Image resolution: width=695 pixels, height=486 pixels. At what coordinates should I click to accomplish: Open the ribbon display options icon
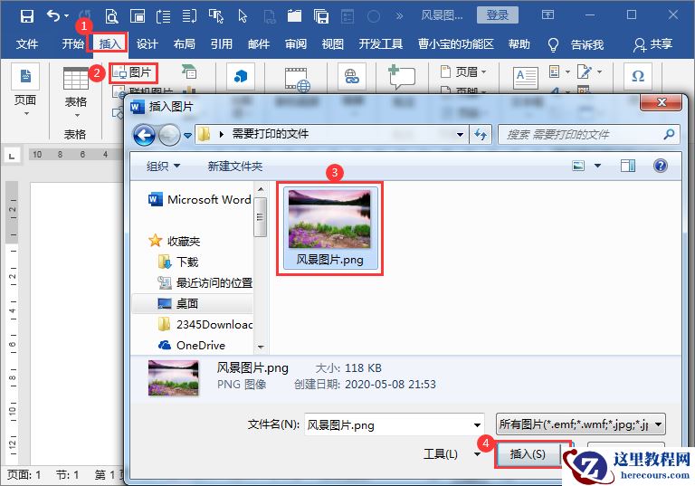coord(547,15)
